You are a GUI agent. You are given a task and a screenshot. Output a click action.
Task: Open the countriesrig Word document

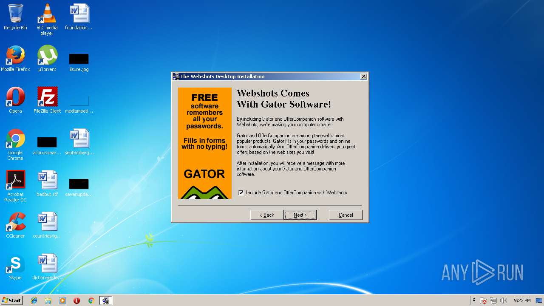(x=47, y=225)
